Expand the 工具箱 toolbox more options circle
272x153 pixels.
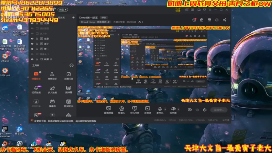click(x=71, y=65)
